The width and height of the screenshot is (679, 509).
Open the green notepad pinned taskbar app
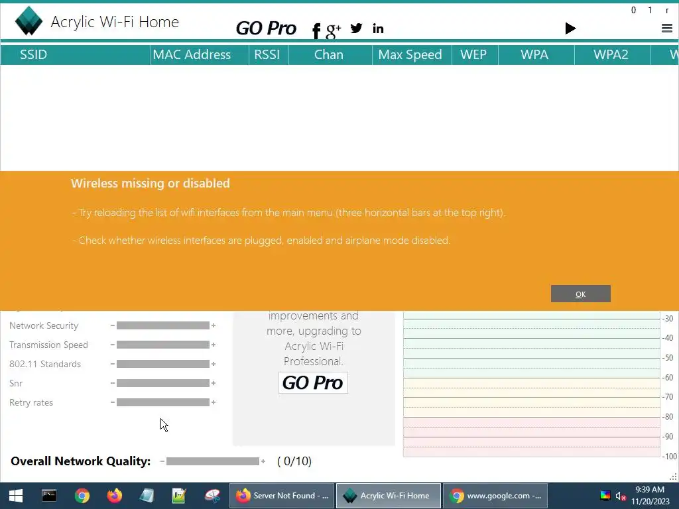point(179,496)
